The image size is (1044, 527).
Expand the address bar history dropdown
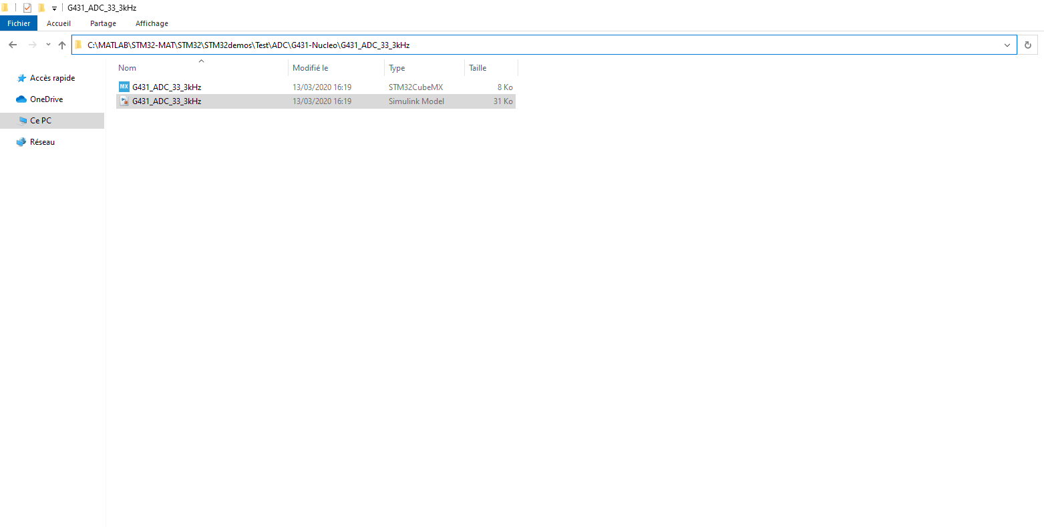1007,45
